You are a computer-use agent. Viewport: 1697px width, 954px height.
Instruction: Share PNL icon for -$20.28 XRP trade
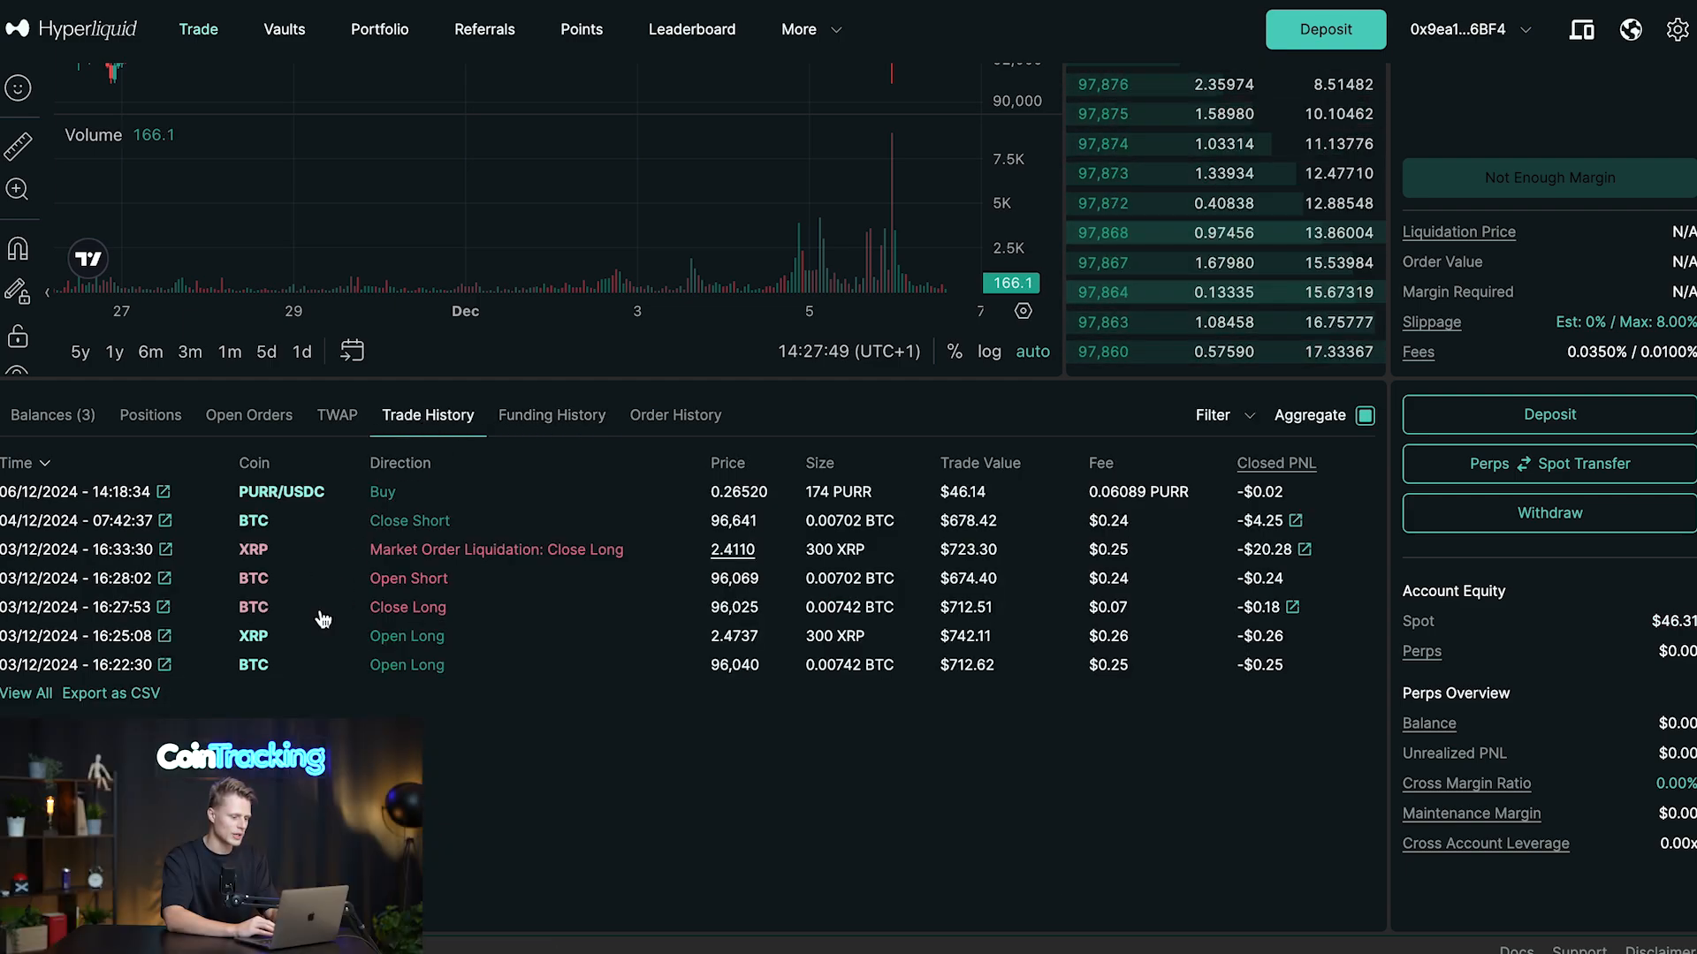[x=1305, y=549]
